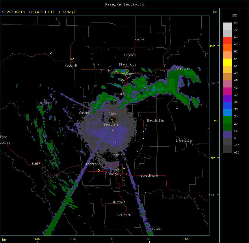Click the red 65 dBZ legend swatch

click(x=227, y=40)
